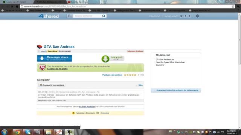Click the yellow Suscribirse button
The width and height of the screenshot is (241, 135).
53,51
